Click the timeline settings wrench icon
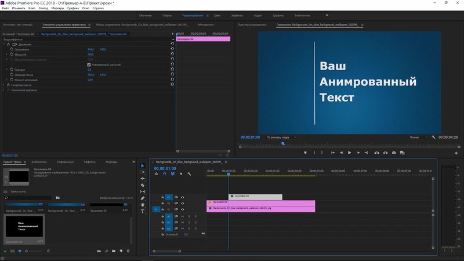This screenshot has width=464, height=261. tap(189, 173)
